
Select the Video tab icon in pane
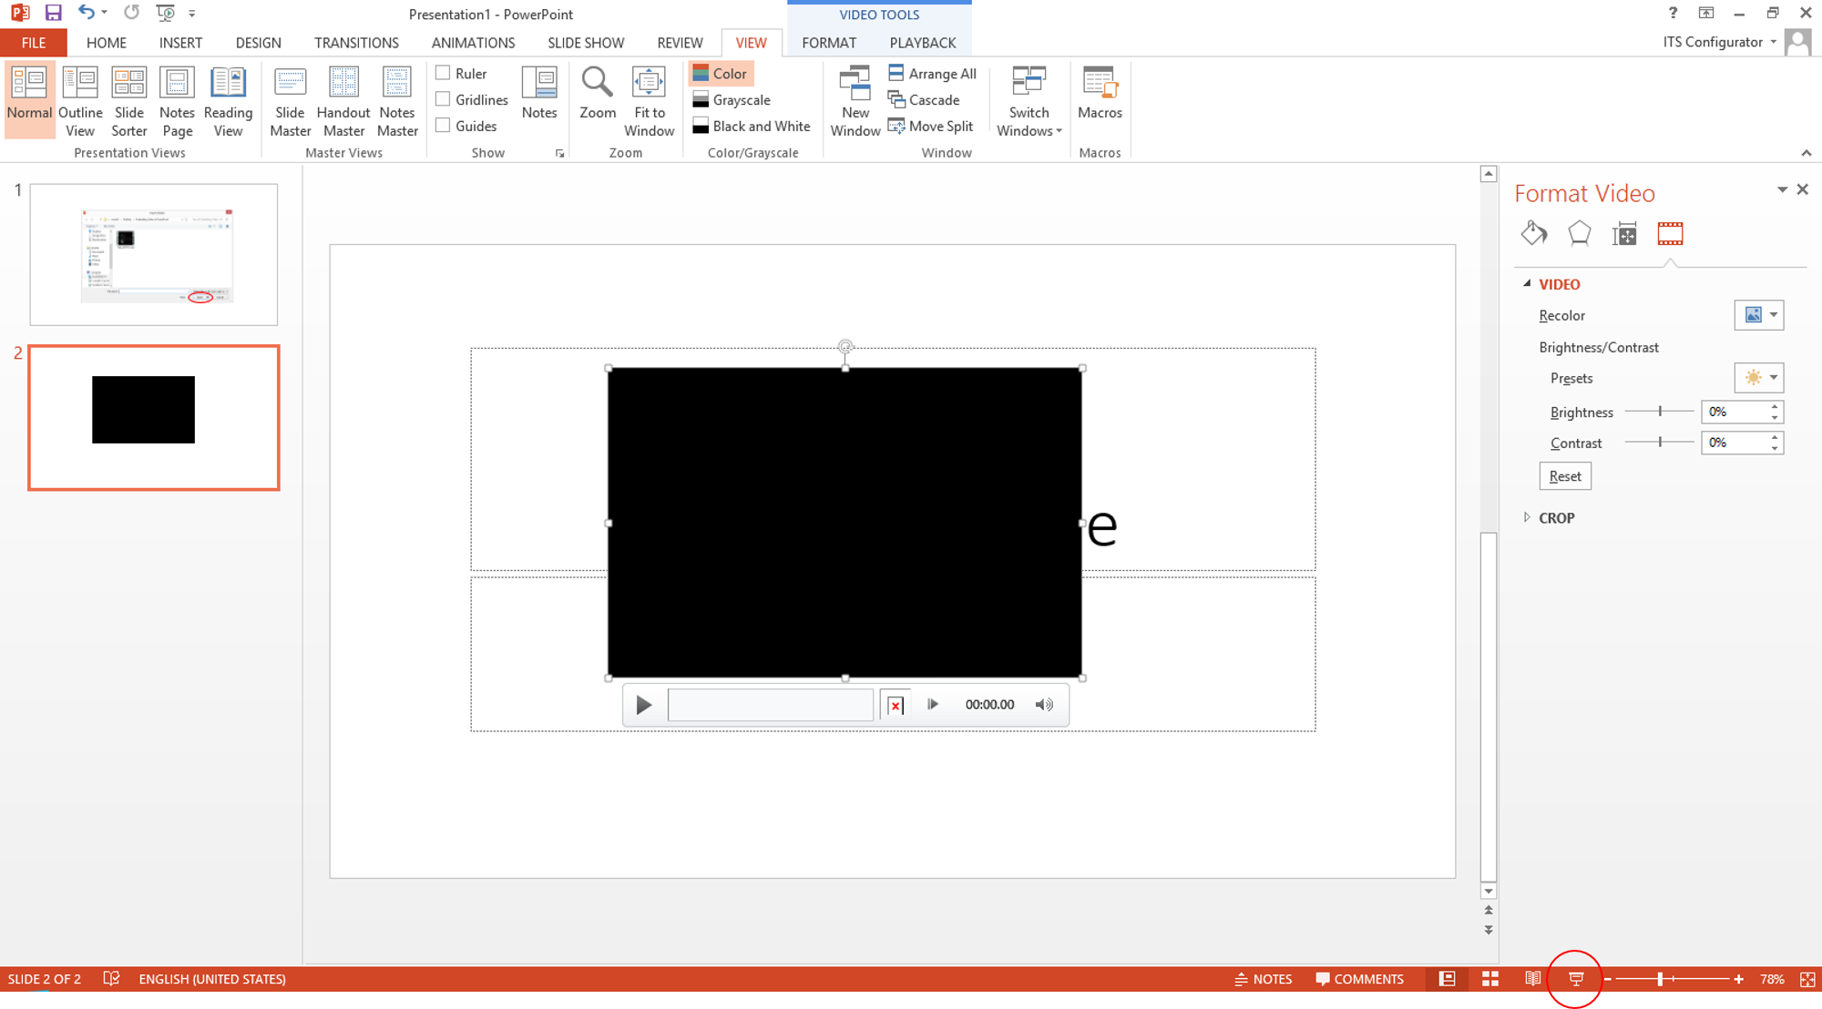(1670, 234)
